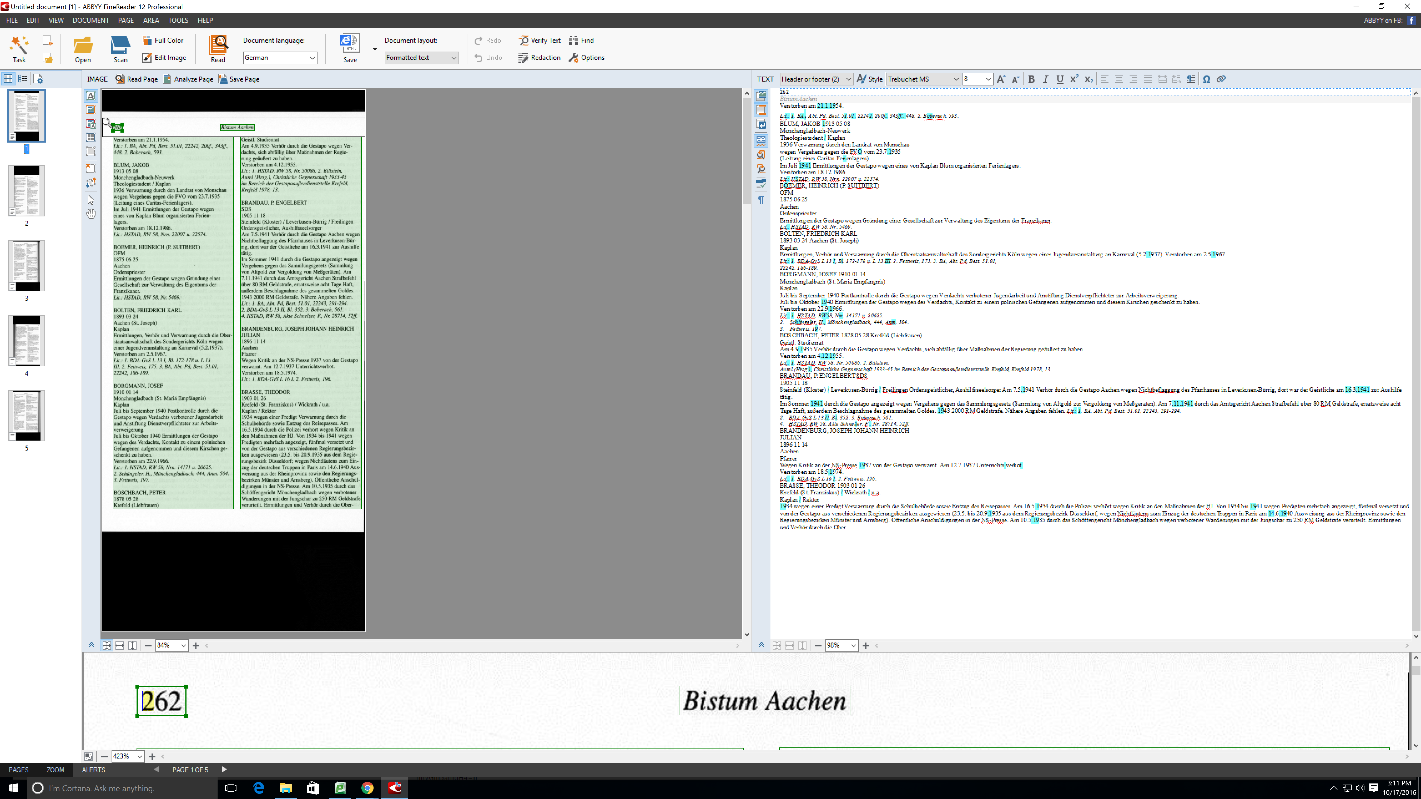Click the Analyze Page icon
Viewport: 1421px width, 799px height.
(188, 79)
